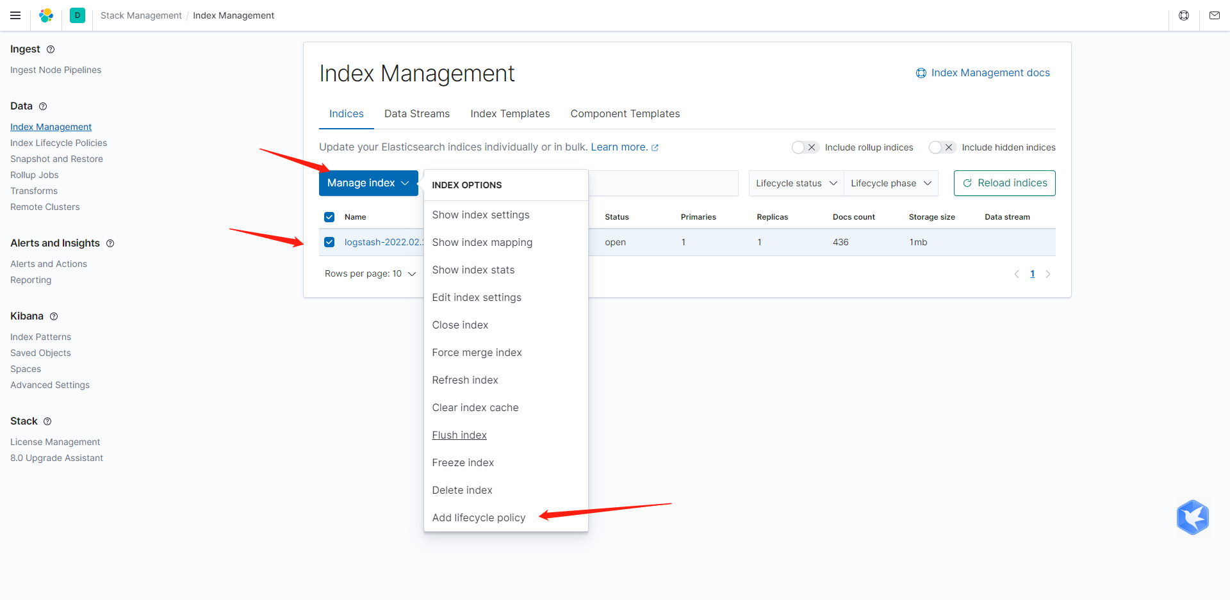Open Ingest Node Pipelines in sidebar

[56, 70]
